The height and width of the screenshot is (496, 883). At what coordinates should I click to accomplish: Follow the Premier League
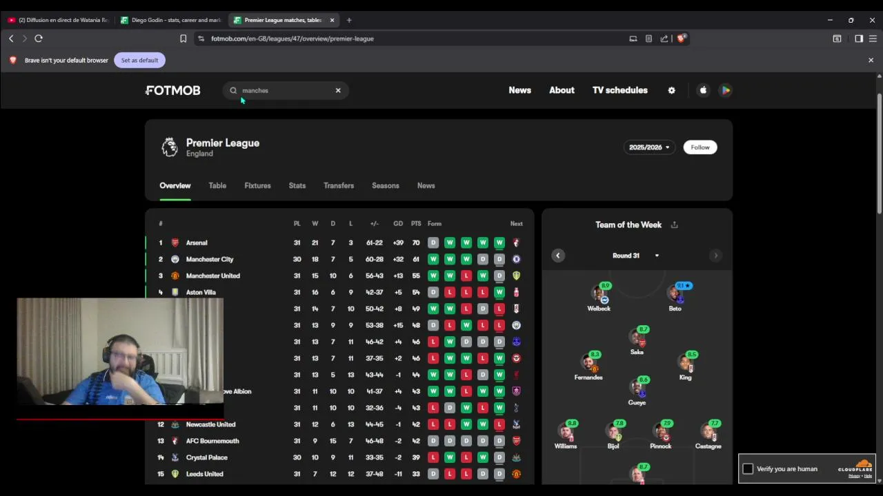tap(700, 147)
